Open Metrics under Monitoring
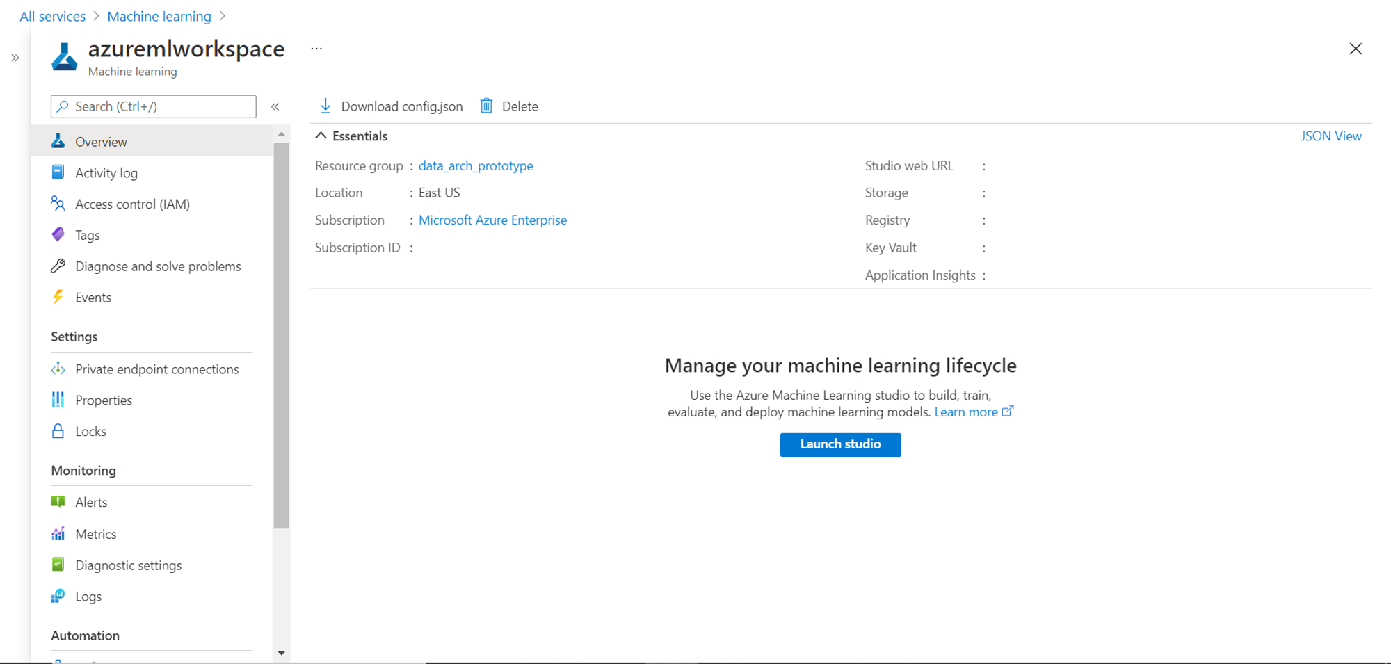 152,534
